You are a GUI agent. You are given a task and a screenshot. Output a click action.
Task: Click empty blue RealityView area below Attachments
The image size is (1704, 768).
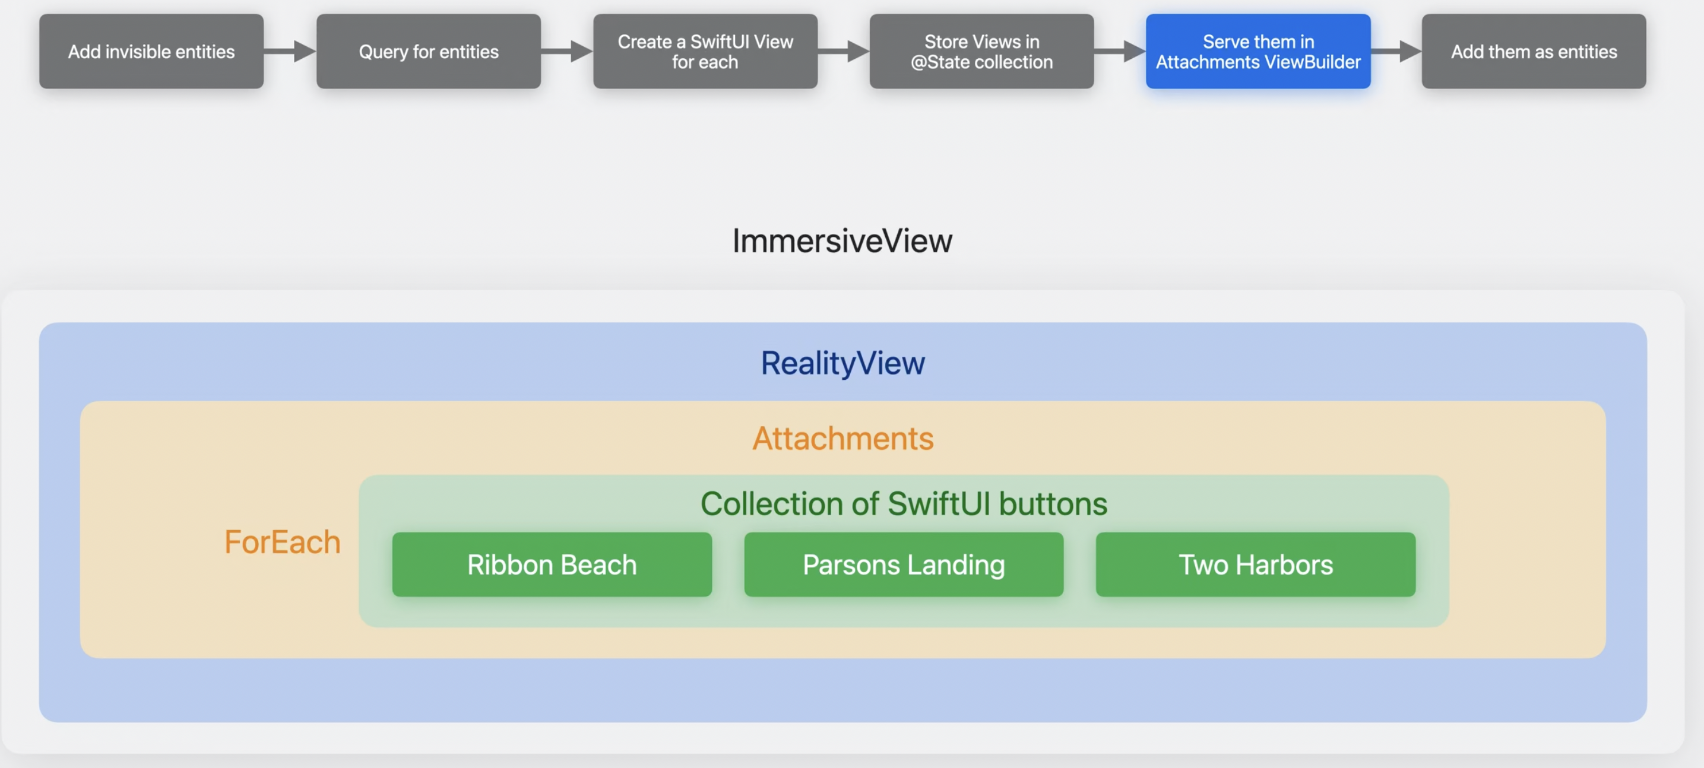coord(842,690)
